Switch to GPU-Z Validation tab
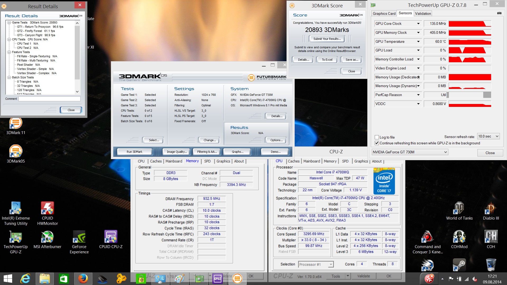507x285 pixels. pyautogui.click(x=423, y=13)
